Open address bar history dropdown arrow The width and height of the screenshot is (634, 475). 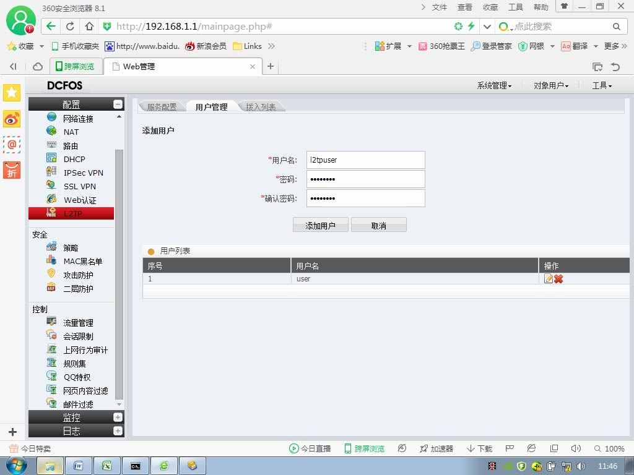tap(487, 27)
